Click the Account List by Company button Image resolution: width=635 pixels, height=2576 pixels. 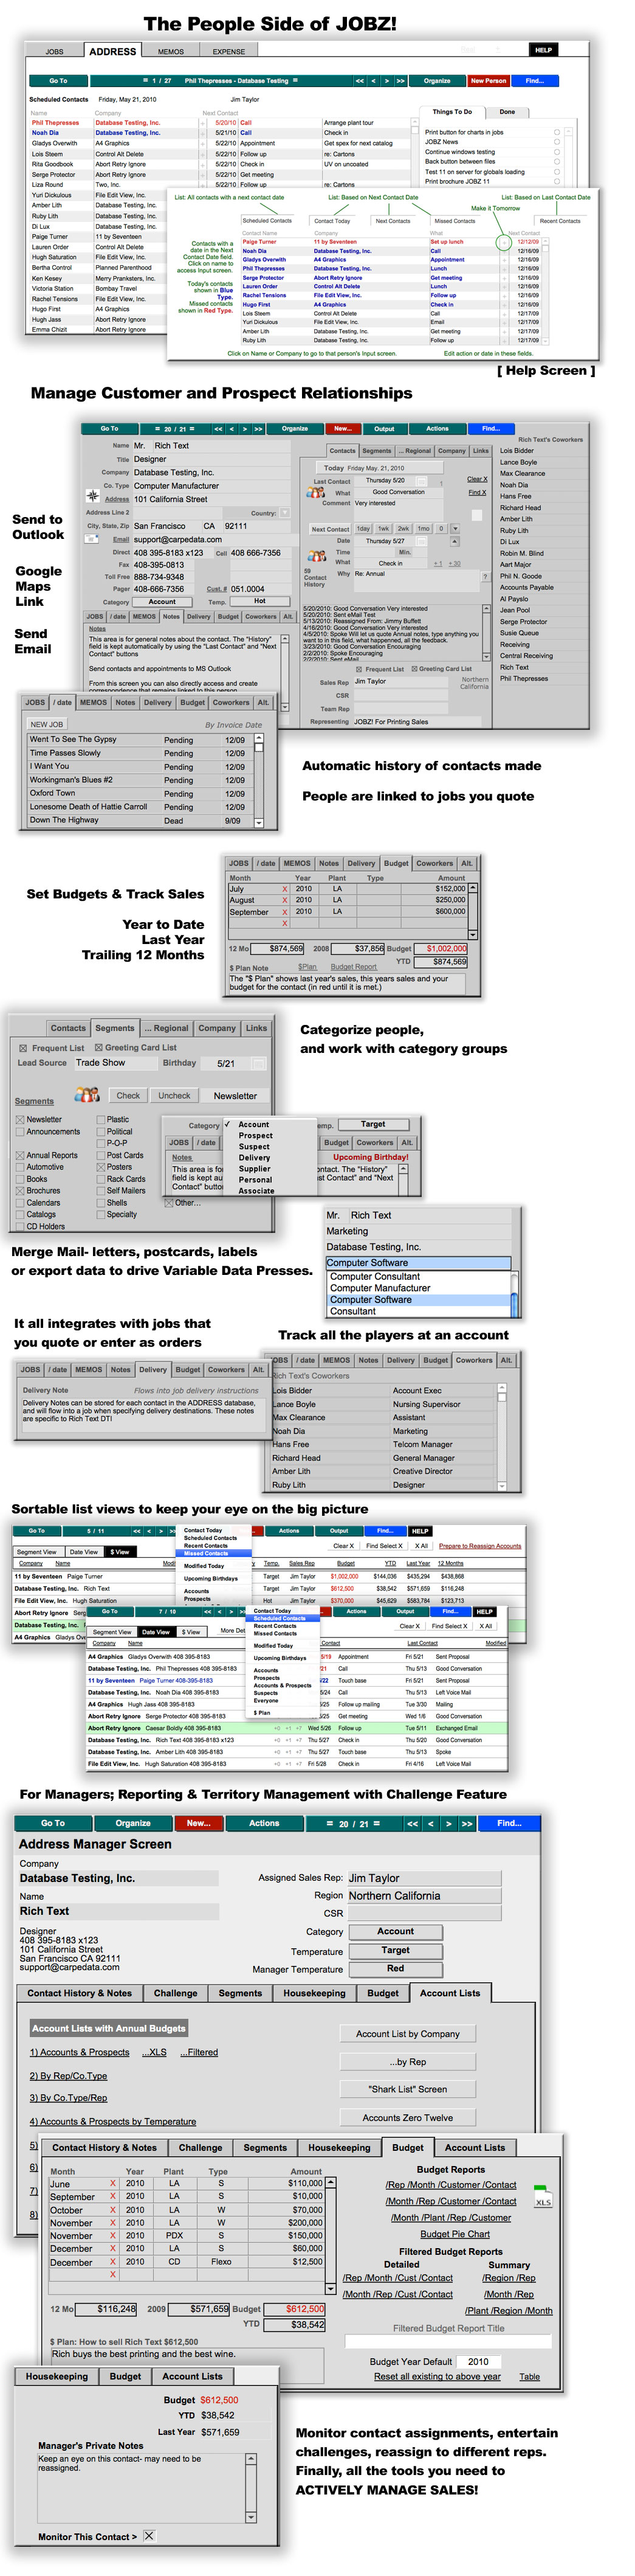point(407,2033)
